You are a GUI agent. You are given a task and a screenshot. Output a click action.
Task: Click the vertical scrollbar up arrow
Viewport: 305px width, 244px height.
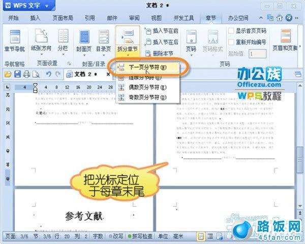300,85
